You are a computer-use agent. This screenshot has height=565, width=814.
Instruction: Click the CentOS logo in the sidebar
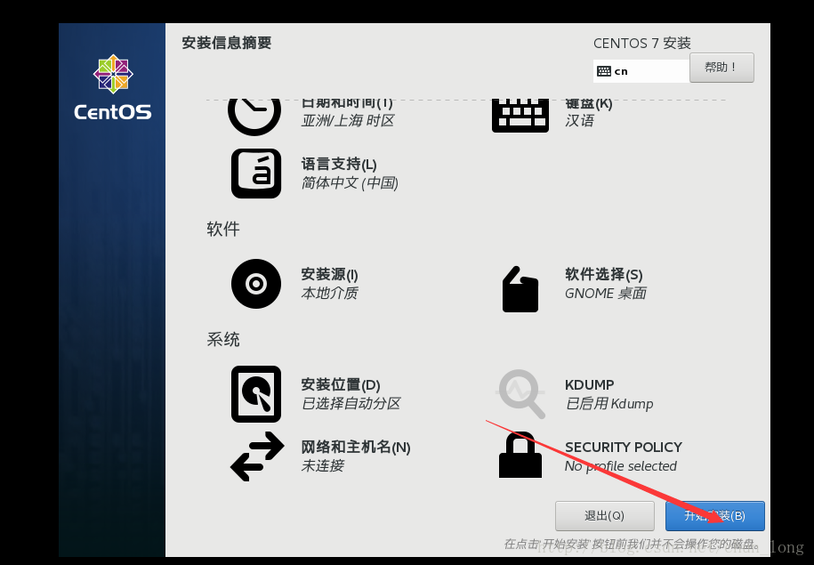pyautogui.click(x=113, y=87)
